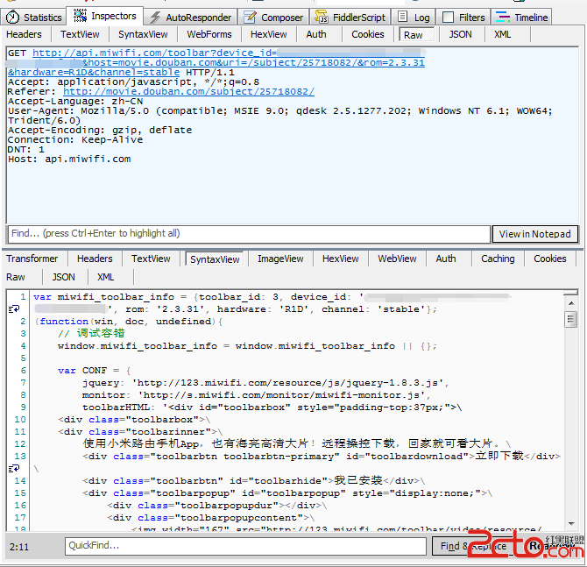This screenshot has height=567, width=587.
Task: Select request XML inspector tab
Action: (x=502, y=34)
